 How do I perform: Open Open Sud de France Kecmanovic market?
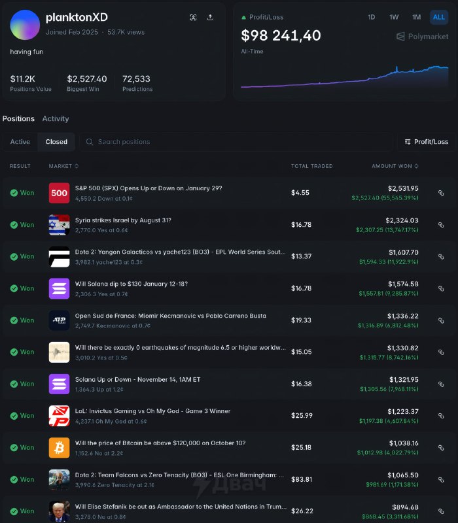[170, 316]
